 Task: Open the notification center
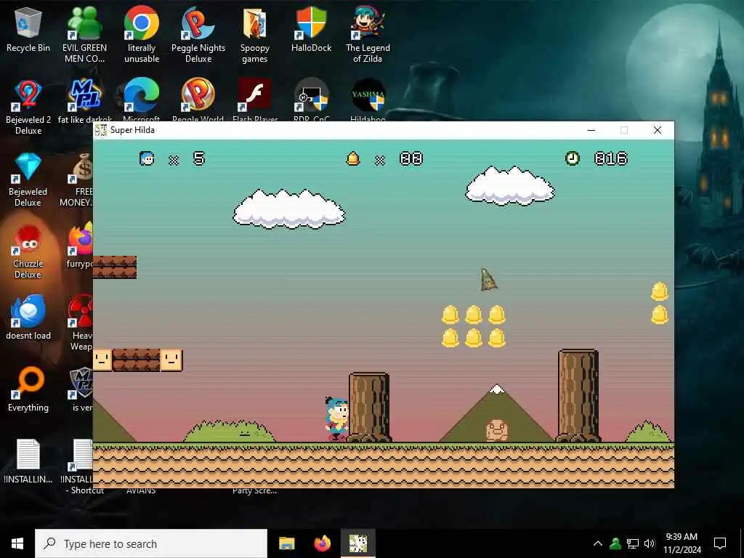720,543
